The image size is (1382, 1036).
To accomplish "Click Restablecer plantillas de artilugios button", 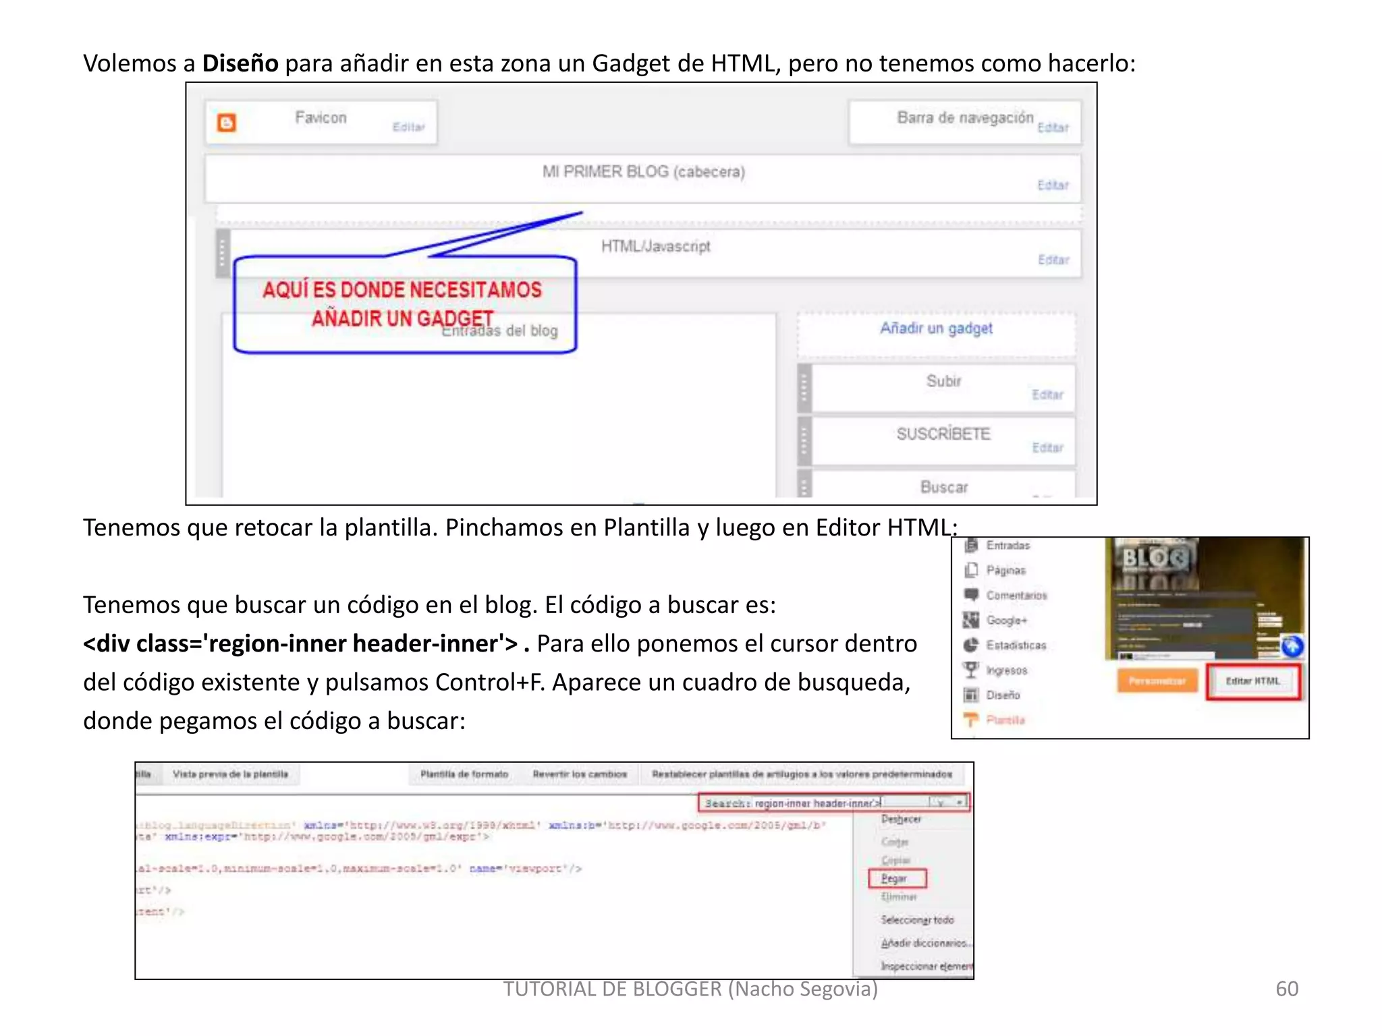I will (802, 774).
